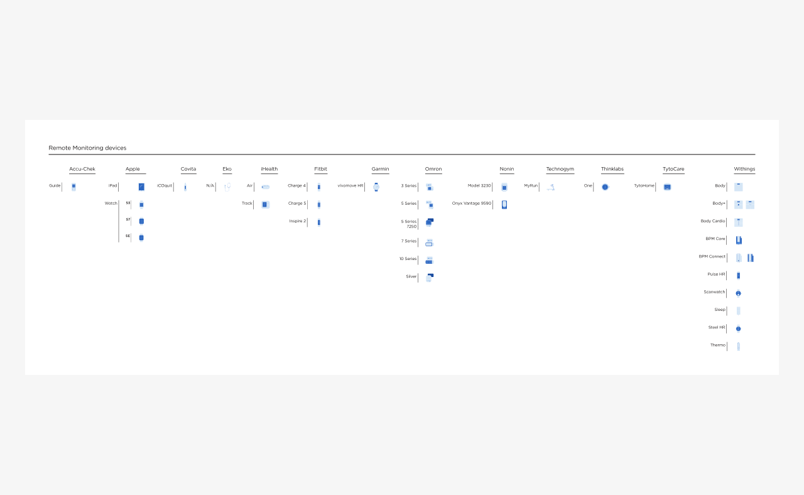Click the Apple Watch S7 icon
The image size is (804, 495).
[x=141, y=221]
